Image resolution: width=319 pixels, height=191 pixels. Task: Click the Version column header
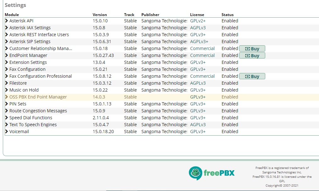click(x=100, y=15)
